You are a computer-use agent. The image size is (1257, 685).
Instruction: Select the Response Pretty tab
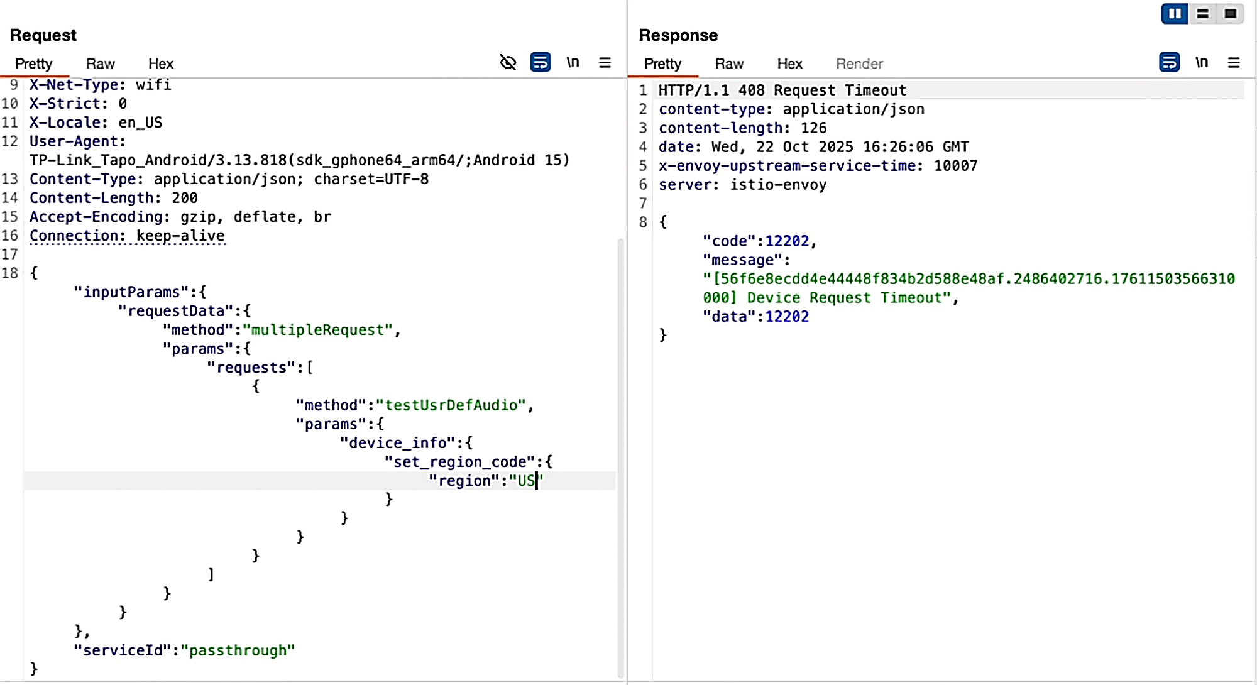tap(662, 63)
